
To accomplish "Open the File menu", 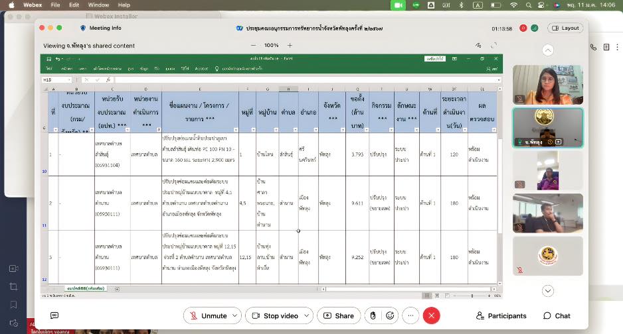I will pyautogui.click(x=55, y=5).
